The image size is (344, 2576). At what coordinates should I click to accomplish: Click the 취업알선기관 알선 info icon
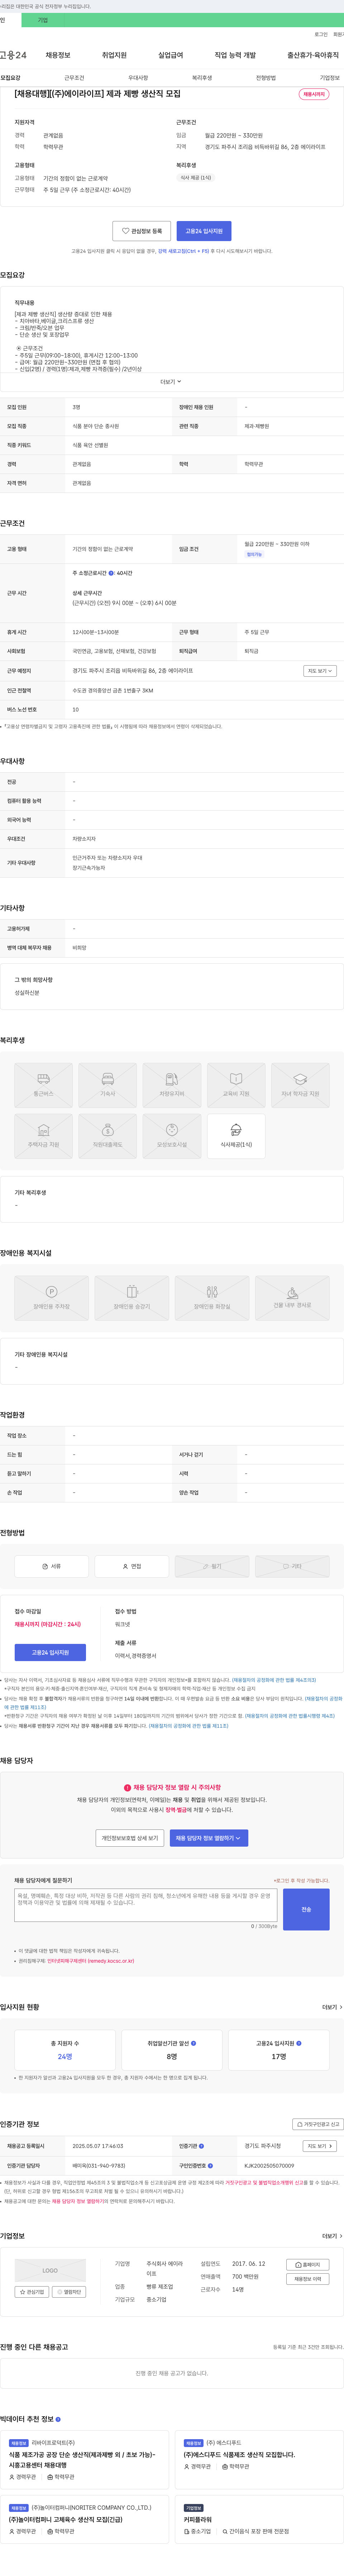(x=193, y=2043)
